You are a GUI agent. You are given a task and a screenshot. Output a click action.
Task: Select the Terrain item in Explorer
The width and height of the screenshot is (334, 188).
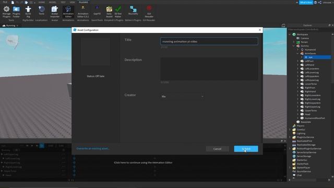coord(304,42)
